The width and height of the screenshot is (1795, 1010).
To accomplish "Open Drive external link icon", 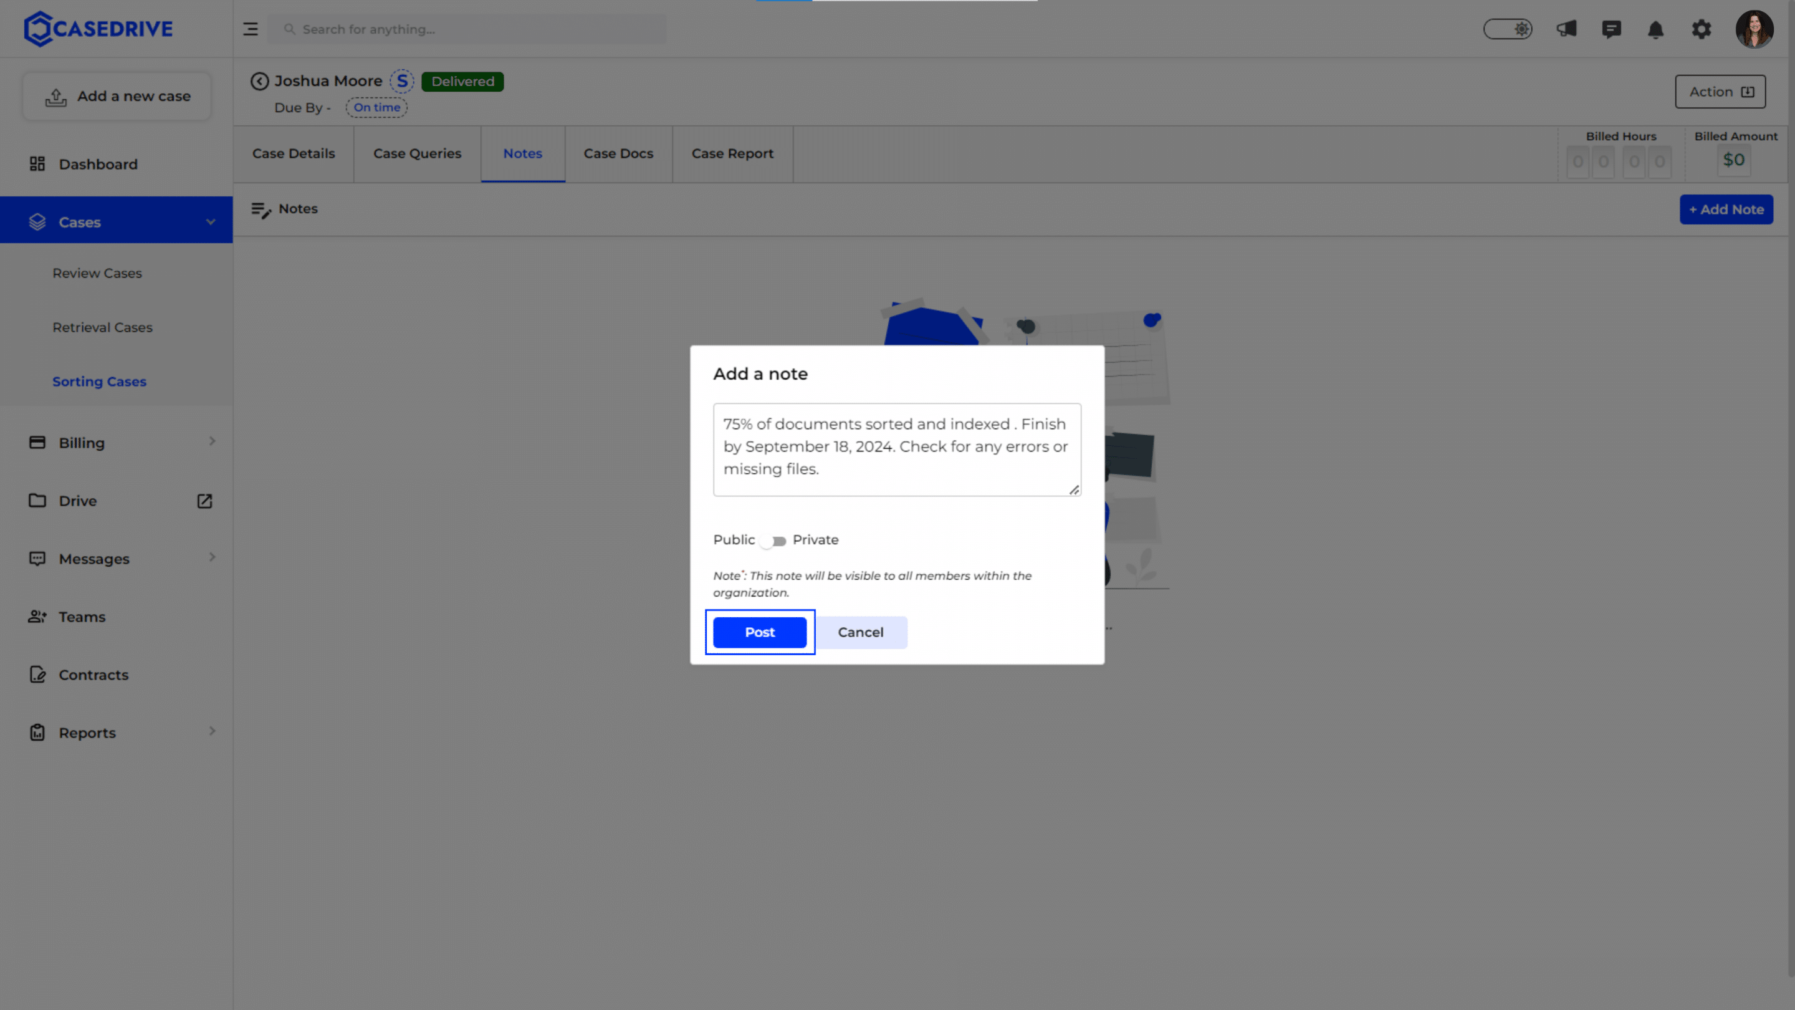I will 204,501.
